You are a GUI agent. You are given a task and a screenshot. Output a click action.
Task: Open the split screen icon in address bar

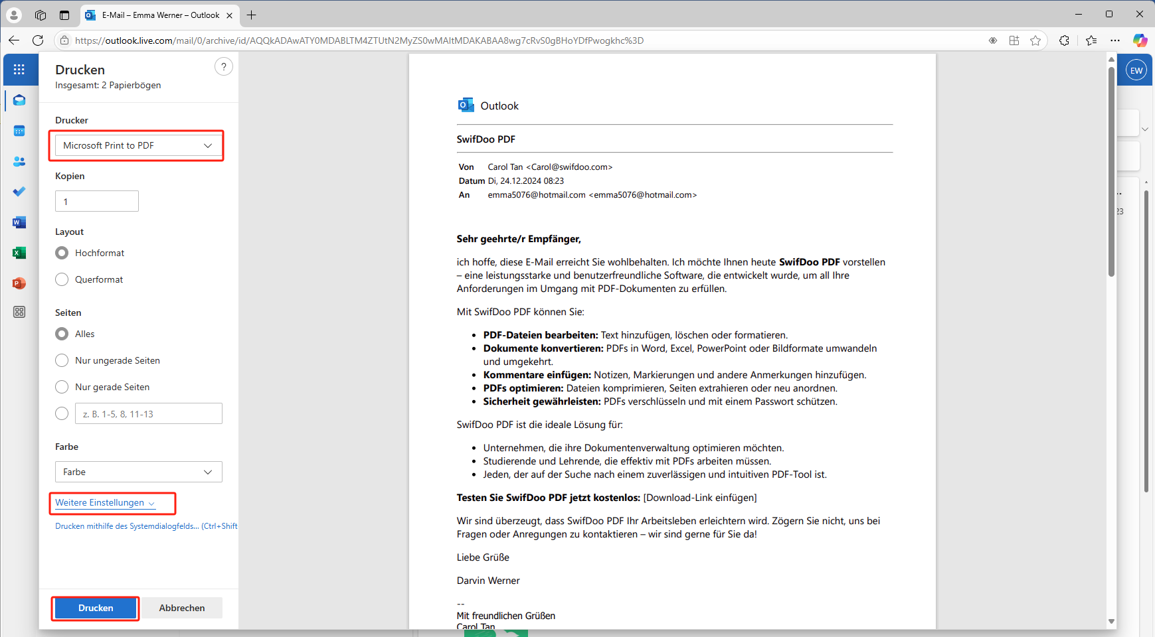point(1014,40)
